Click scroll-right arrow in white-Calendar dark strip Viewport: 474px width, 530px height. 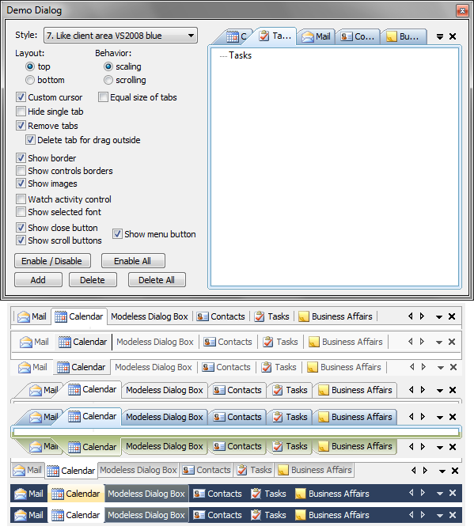[x=423, y=515]
